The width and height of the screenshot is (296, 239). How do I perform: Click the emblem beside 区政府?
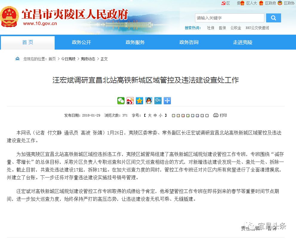pos(261,3)
